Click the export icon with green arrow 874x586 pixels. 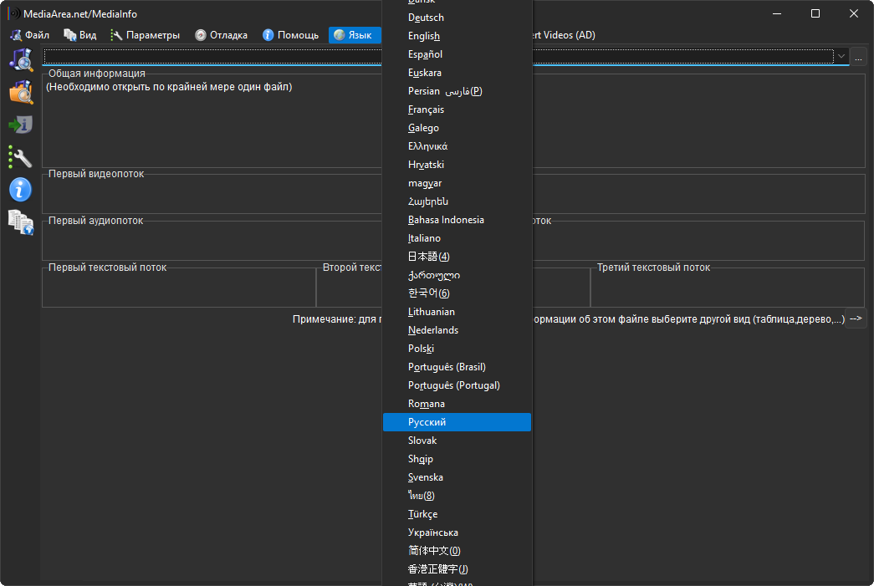coord(21,125)
